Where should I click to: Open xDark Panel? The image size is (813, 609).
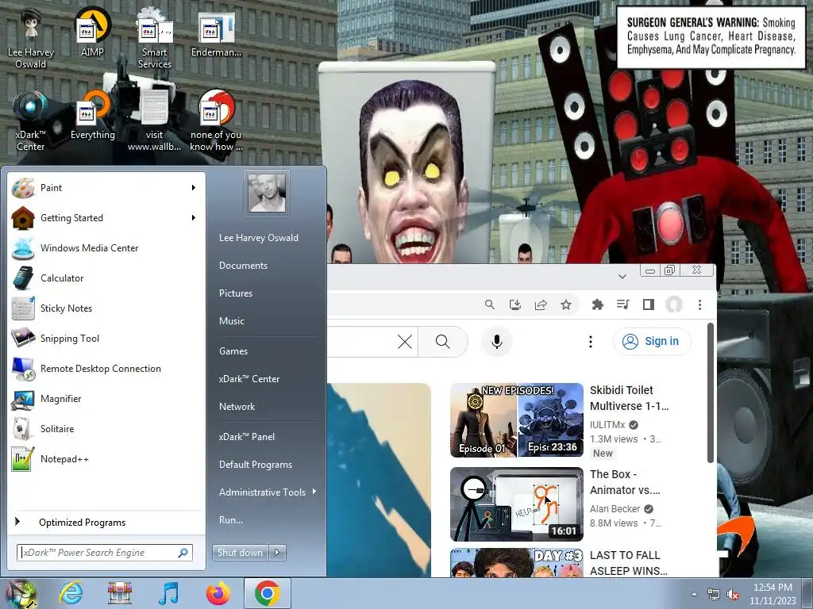pos(247,437)
